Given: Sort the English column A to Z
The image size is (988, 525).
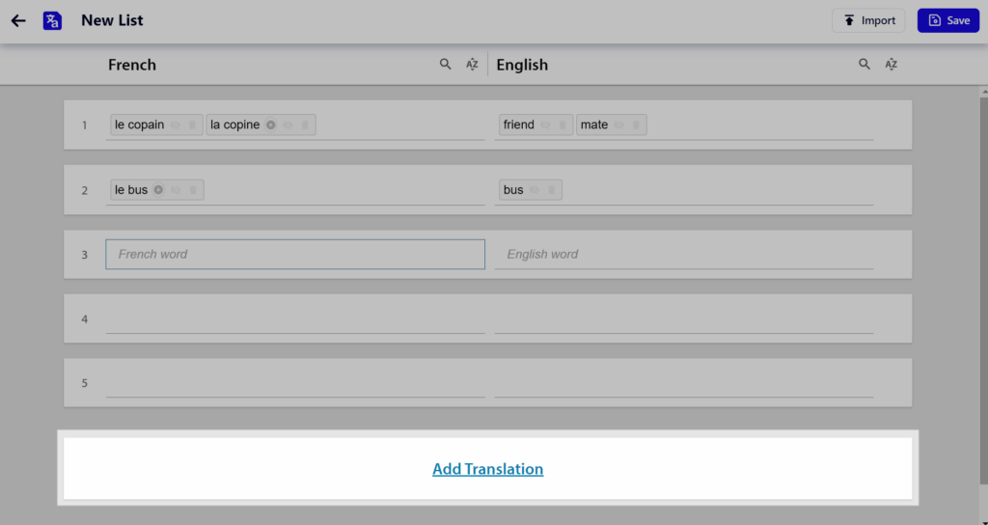Looking at the screenshot, I should 891,65.
